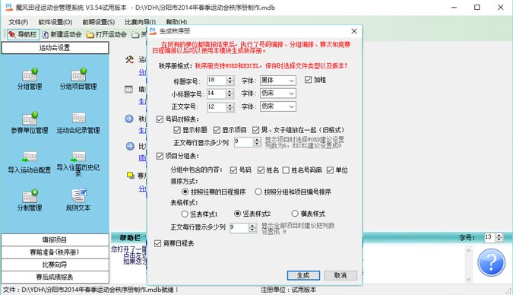The image size is (513, 295).
Task: Open 小标题 font dropdown showing 仿宋
Action: [x=278, y=94]
